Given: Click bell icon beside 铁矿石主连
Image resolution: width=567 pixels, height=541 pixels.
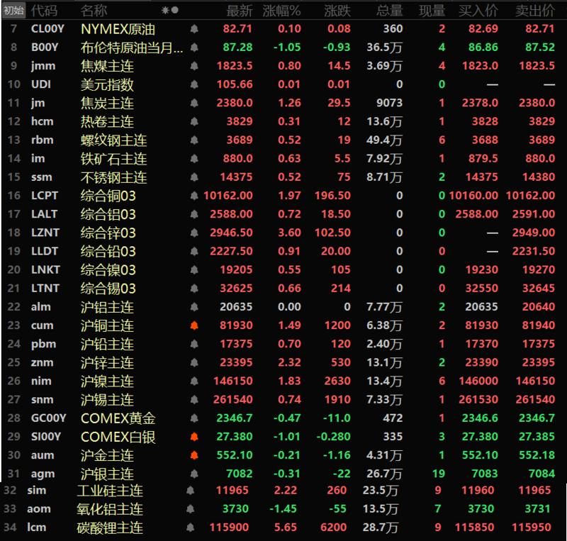Looking at the screenshot, I should click(194, 159).
